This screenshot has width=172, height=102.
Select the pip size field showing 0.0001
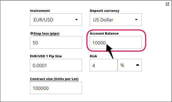coord(56,65)
